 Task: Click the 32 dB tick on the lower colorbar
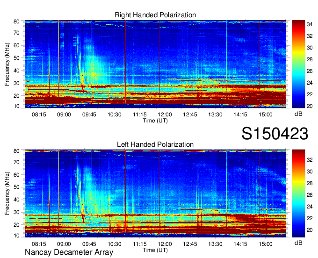click(310, 160)
